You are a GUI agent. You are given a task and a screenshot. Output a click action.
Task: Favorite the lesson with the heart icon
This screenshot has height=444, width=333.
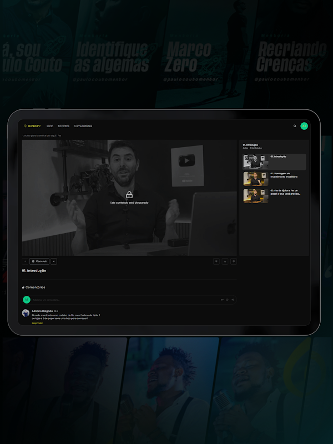216,261
